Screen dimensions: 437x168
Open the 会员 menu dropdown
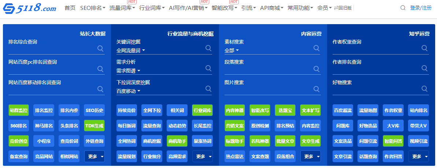coord(325,8)
